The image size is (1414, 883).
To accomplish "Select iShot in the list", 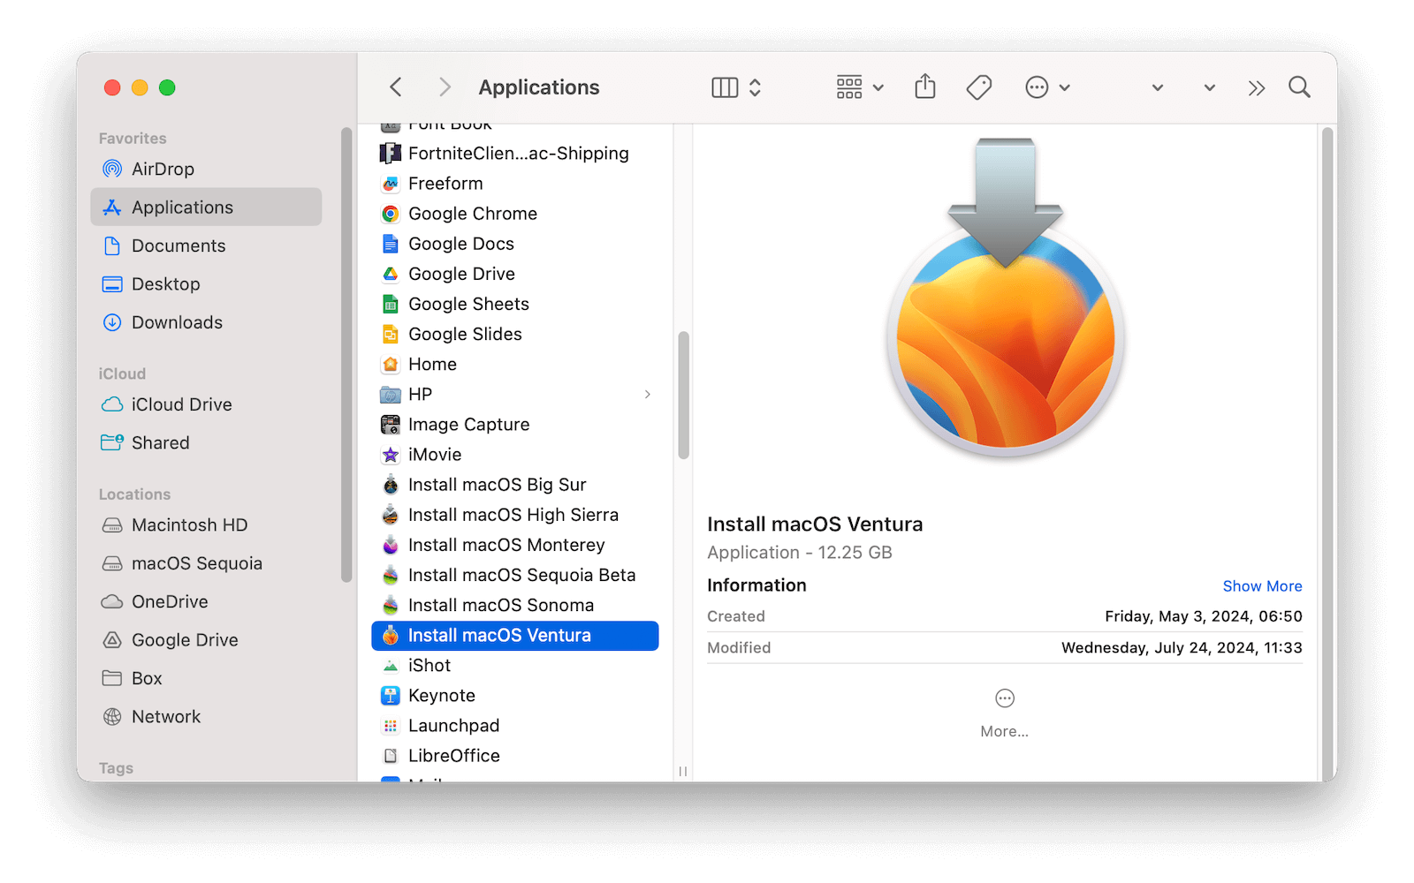I will click(x=515, y=666).
